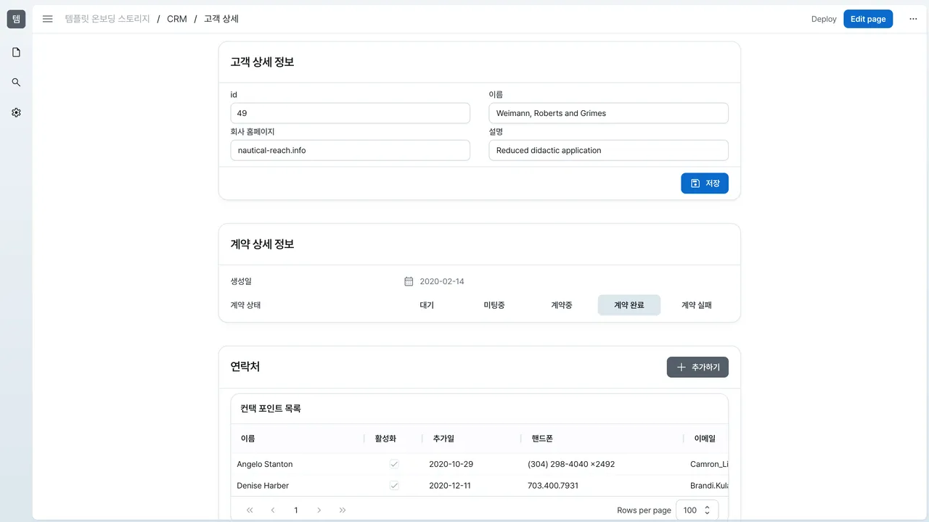Image resolution: width=929 pixels, height=522 pixels.
Task: Go to the next contacts page
Action: click(x=319, y=510)
